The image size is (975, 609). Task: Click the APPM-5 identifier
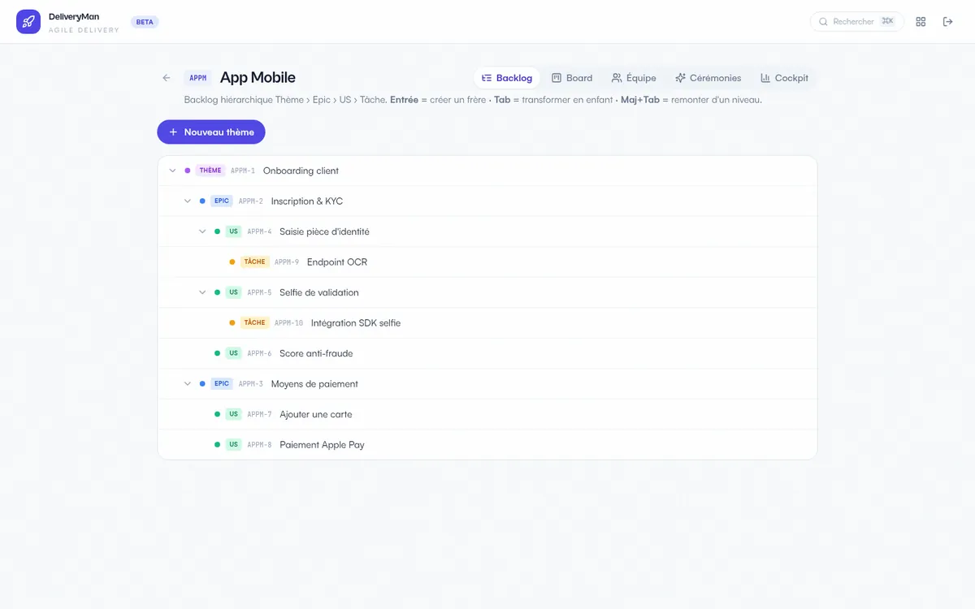(260, 292)
